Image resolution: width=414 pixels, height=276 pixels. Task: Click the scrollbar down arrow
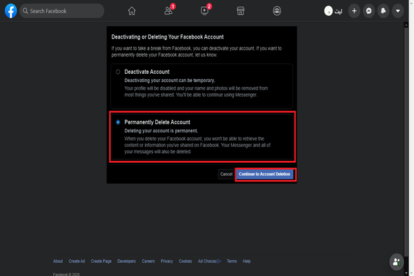[406, 273]
